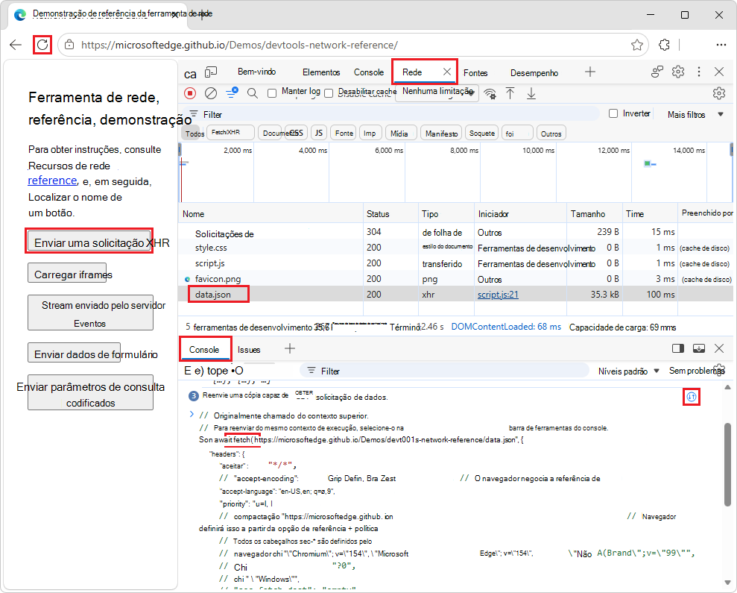This screenshot has height=593, width=737.
Task: Click in the network Filter input field
Action: (390, 114)
